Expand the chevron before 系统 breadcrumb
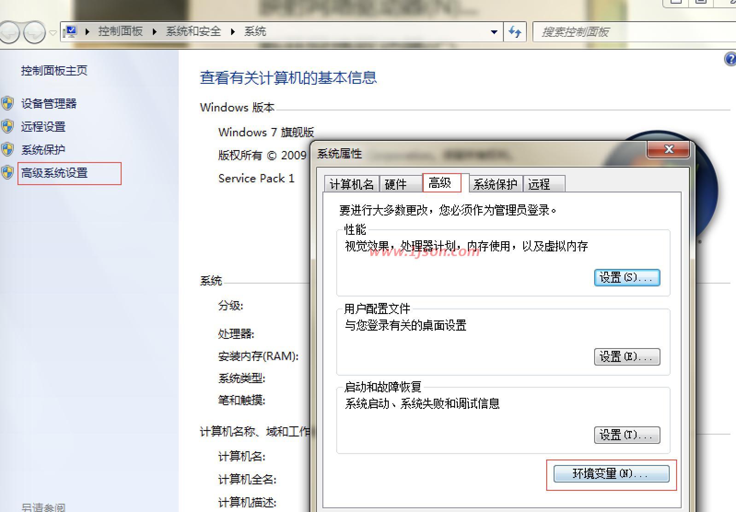The height and width of the screenshot is (512, 736). pos(233,32)
